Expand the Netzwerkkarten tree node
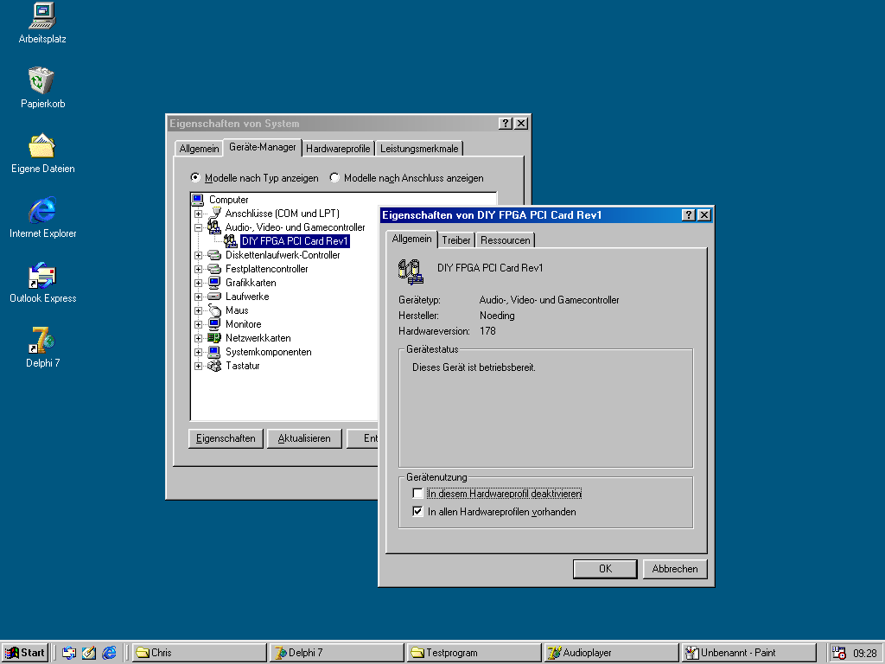Image resolution: width=885 pixels, height=664 pixels. click(199, 338)
